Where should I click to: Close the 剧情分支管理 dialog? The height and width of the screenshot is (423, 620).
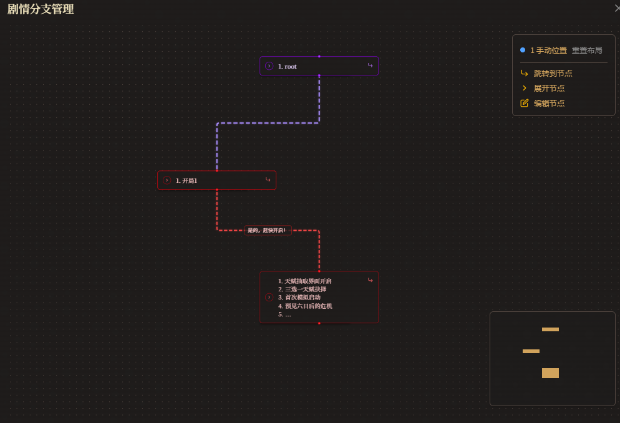click(618, 8)
